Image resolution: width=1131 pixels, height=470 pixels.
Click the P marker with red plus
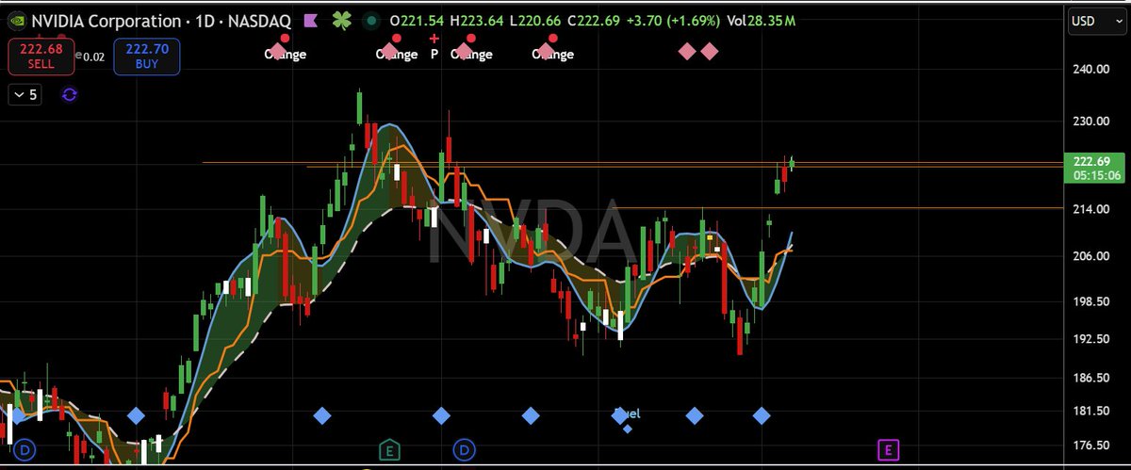[434, 46]
